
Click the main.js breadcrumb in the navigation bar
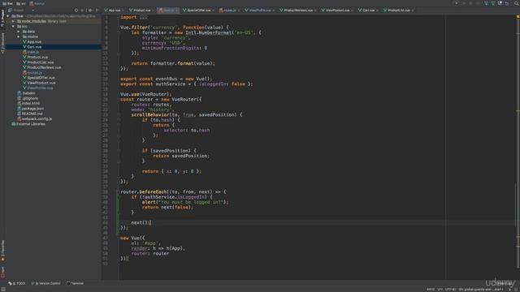(x=37, y=3)
